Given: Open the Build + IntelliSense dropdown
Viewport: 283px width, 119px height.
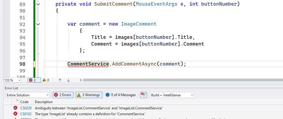Looking at the screenshot, I should [x=172, y=95].
